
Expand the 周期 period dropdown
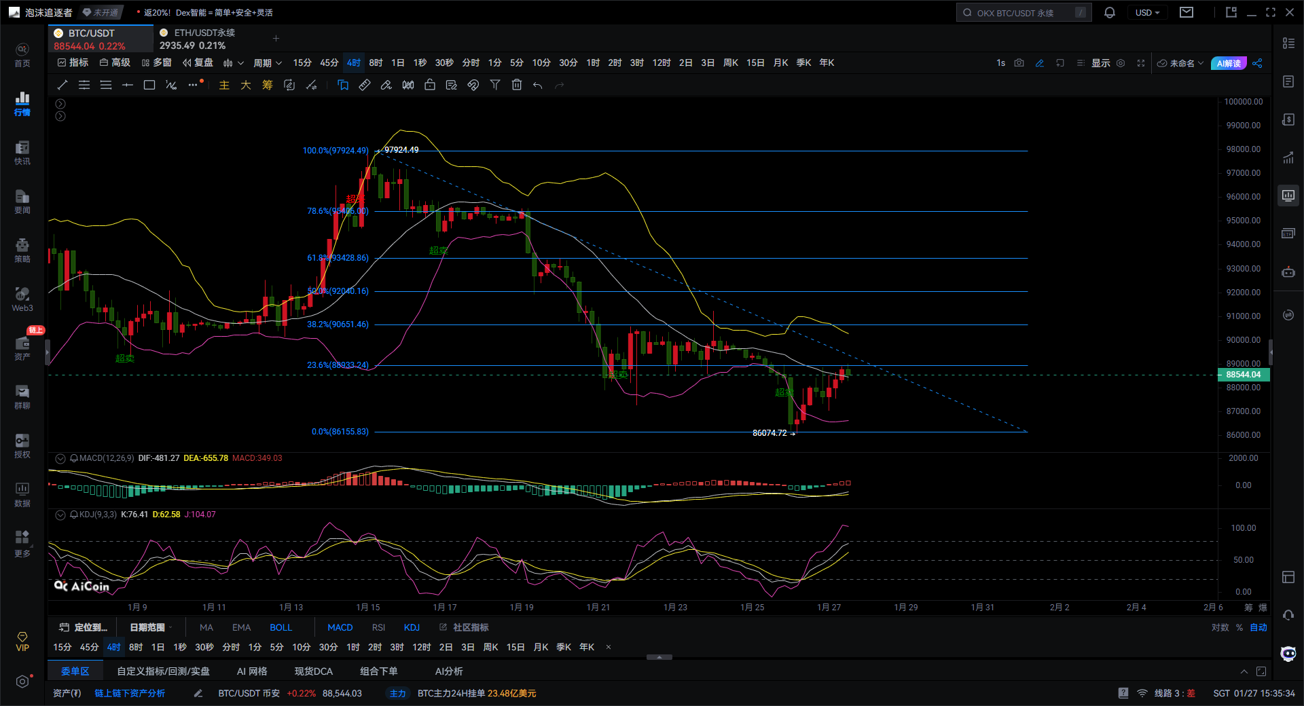click(268, 63)
